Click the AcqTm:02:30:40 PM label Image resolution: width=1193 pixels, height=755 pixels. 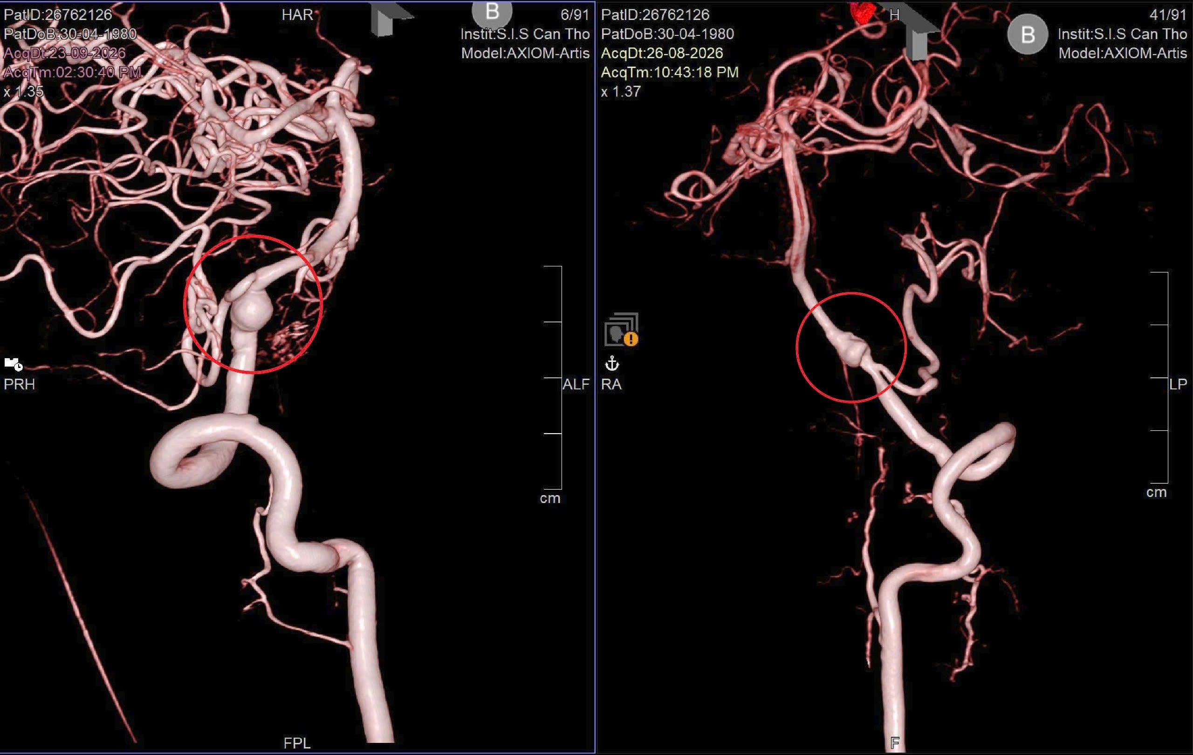(x=72, y=72)
